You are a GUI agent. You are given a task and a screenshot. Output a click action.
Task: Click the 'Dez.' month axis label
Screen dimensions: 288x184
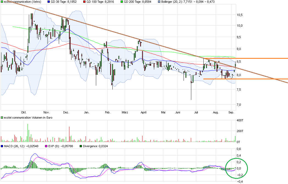66,112
